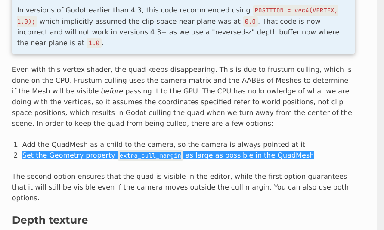
Task: Click the "POSITION = vec4(VERTEX," code snippet
Action: (296, 10)
